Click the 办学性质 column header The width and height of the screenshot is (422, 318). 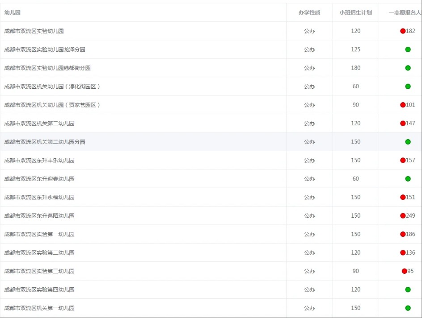tap(309, 12)
